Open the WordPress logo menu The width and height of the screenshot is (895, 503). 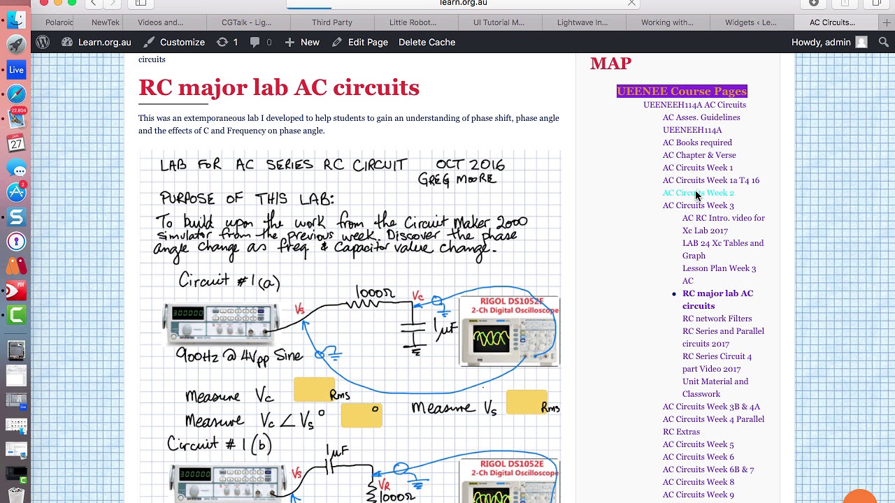point(43,42)
